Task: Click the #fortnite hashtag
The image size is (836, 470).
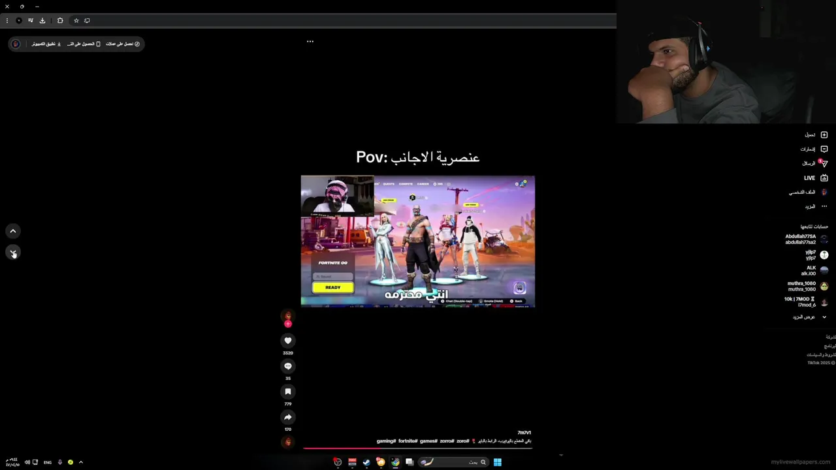Action: tap(408, 441)
